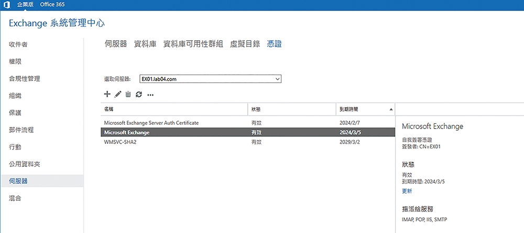Click expiry date 2029/3/2 cell
Screen dimensions: 524x233
[x=349, y=142]
